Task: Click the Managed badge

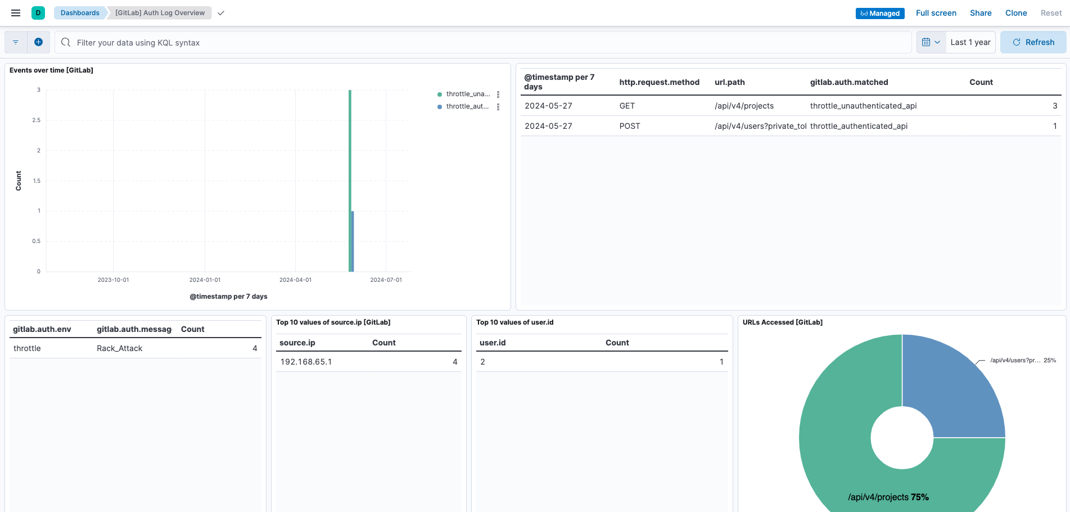Action: coord(879,13)
